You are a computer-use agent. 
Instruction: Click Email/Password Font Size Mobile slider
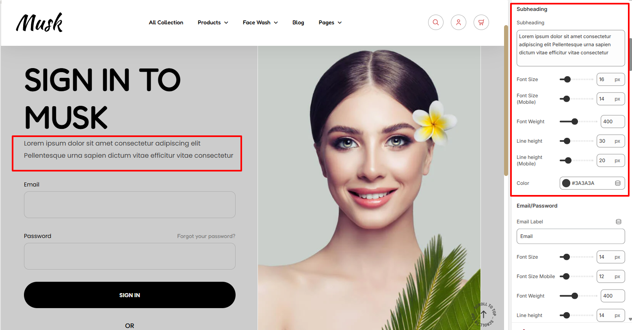(x=576, y=276)
